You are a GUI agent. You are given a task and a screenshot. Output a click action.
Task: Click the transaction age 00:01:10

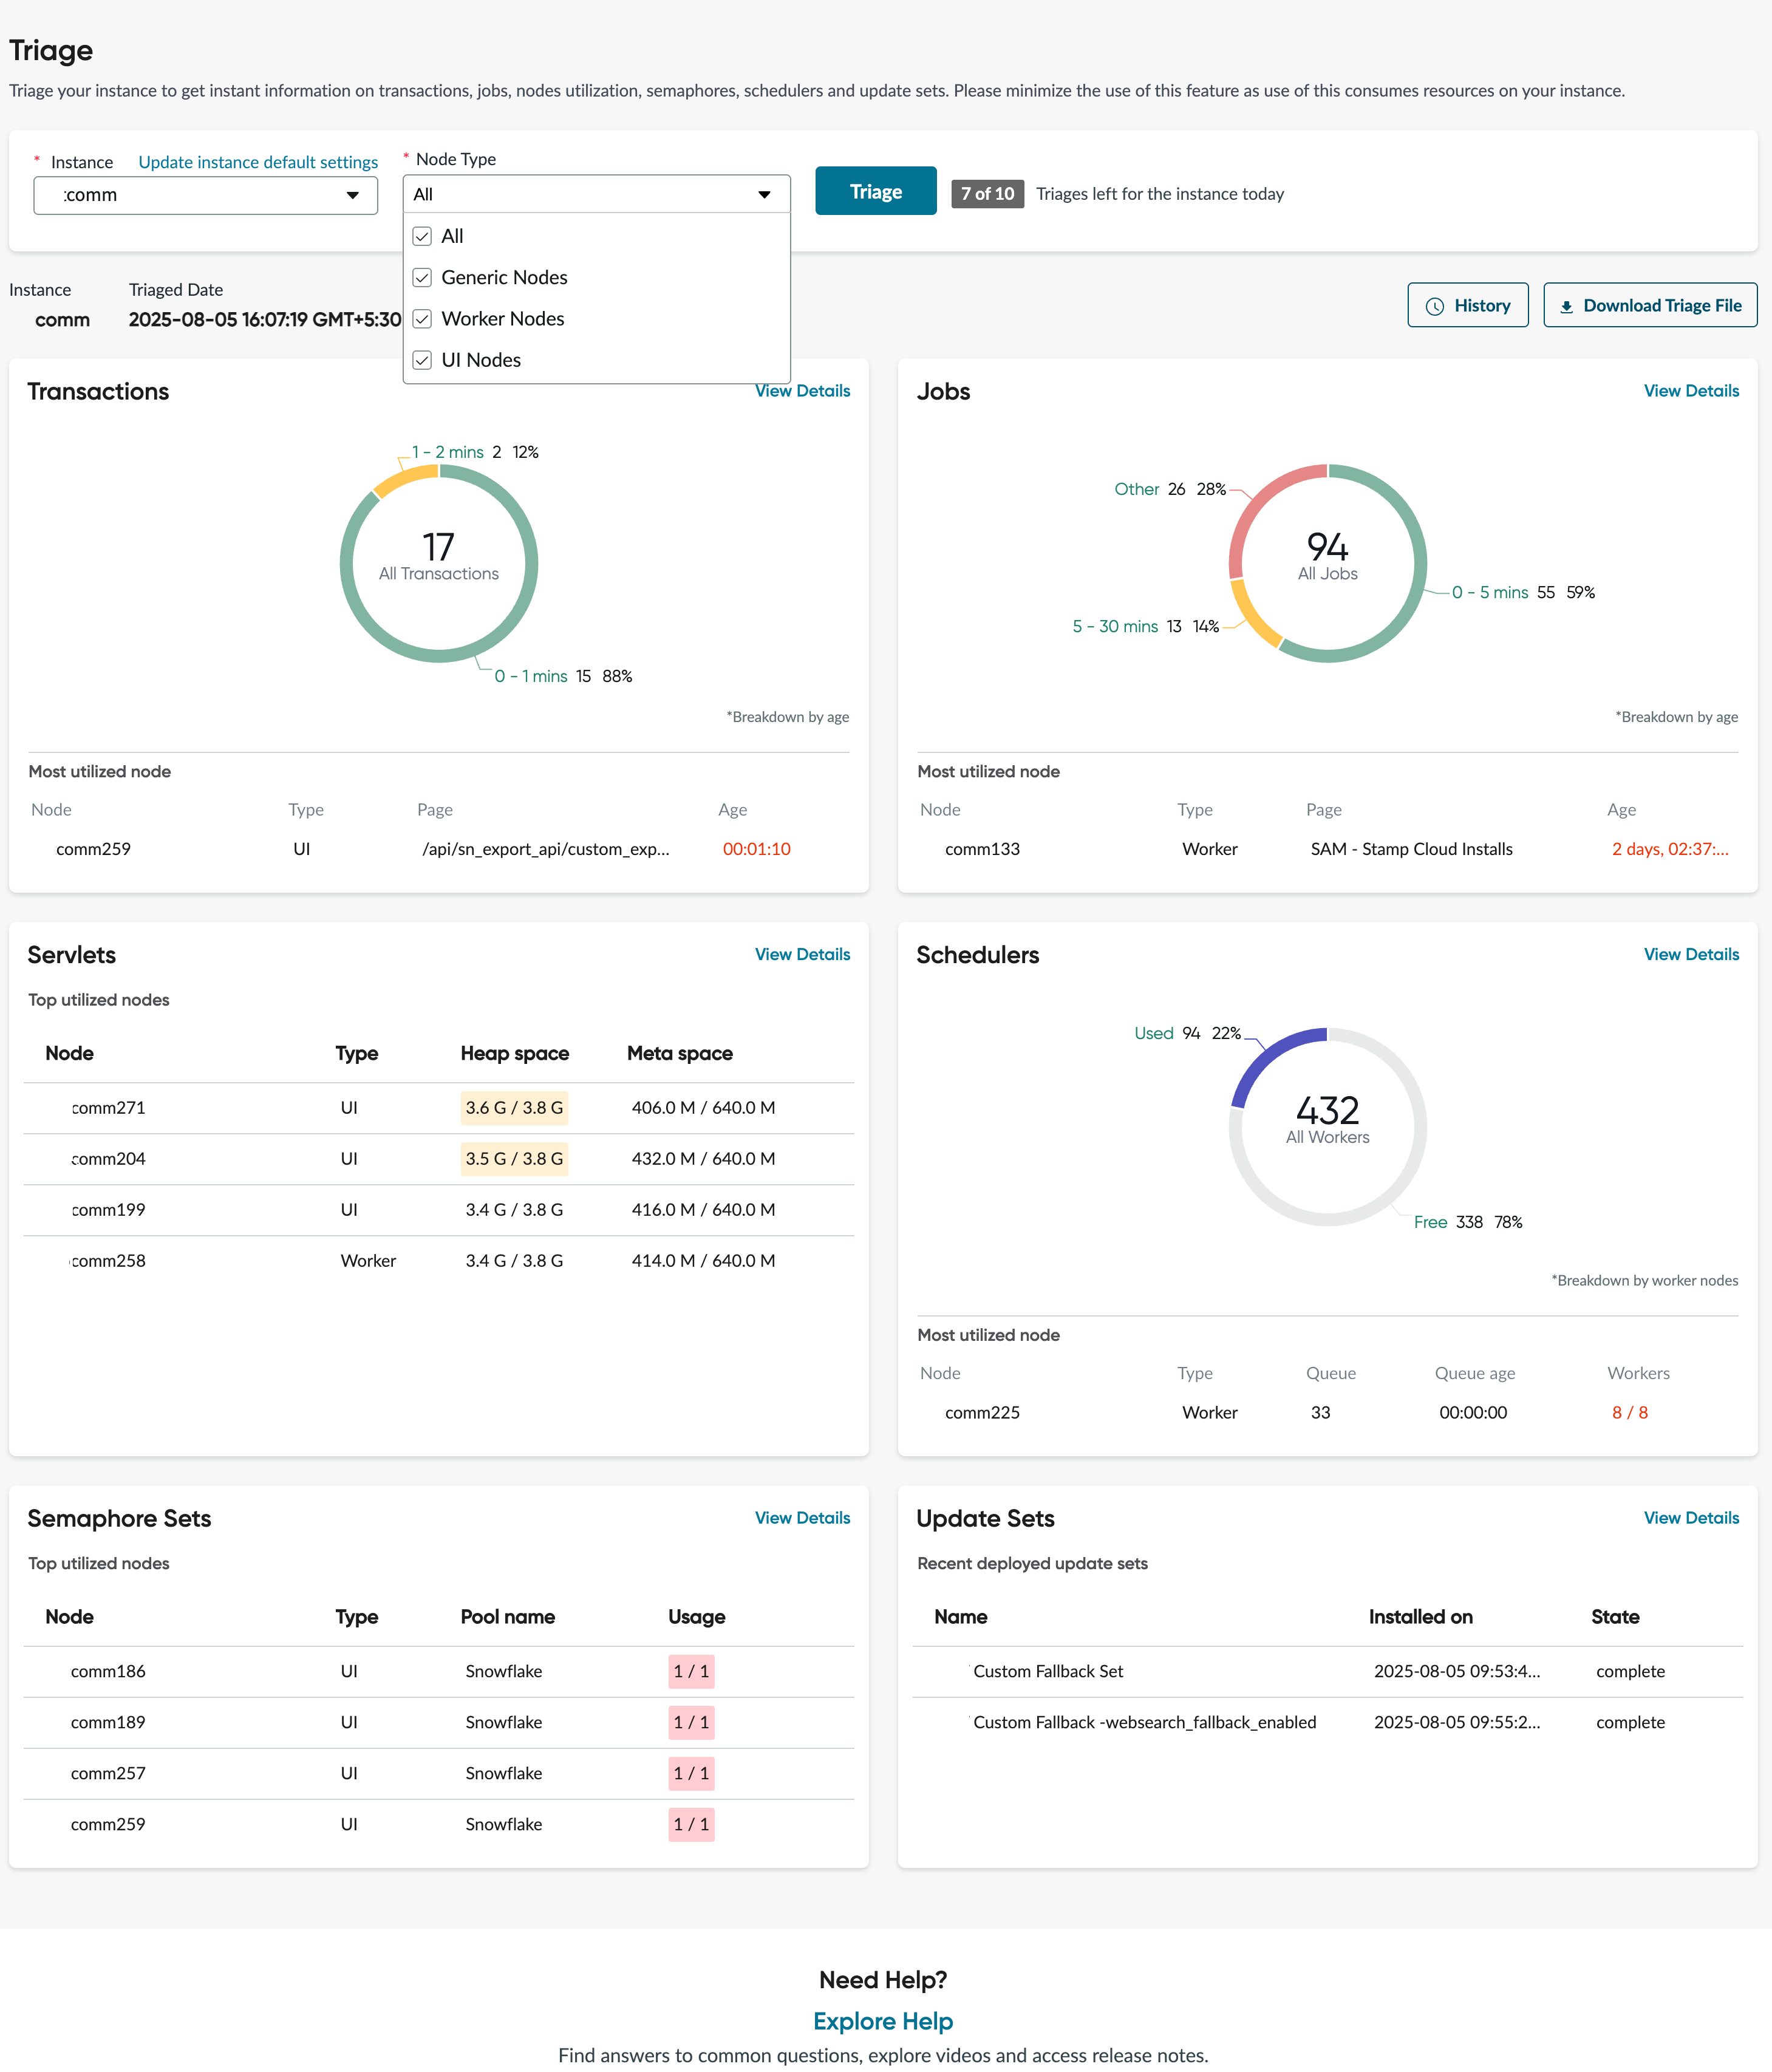coord(756,849)
